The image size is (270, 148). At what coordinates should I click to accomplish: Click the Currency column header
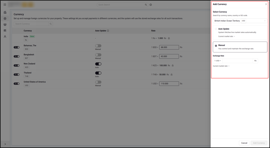(x=28, y=31)
